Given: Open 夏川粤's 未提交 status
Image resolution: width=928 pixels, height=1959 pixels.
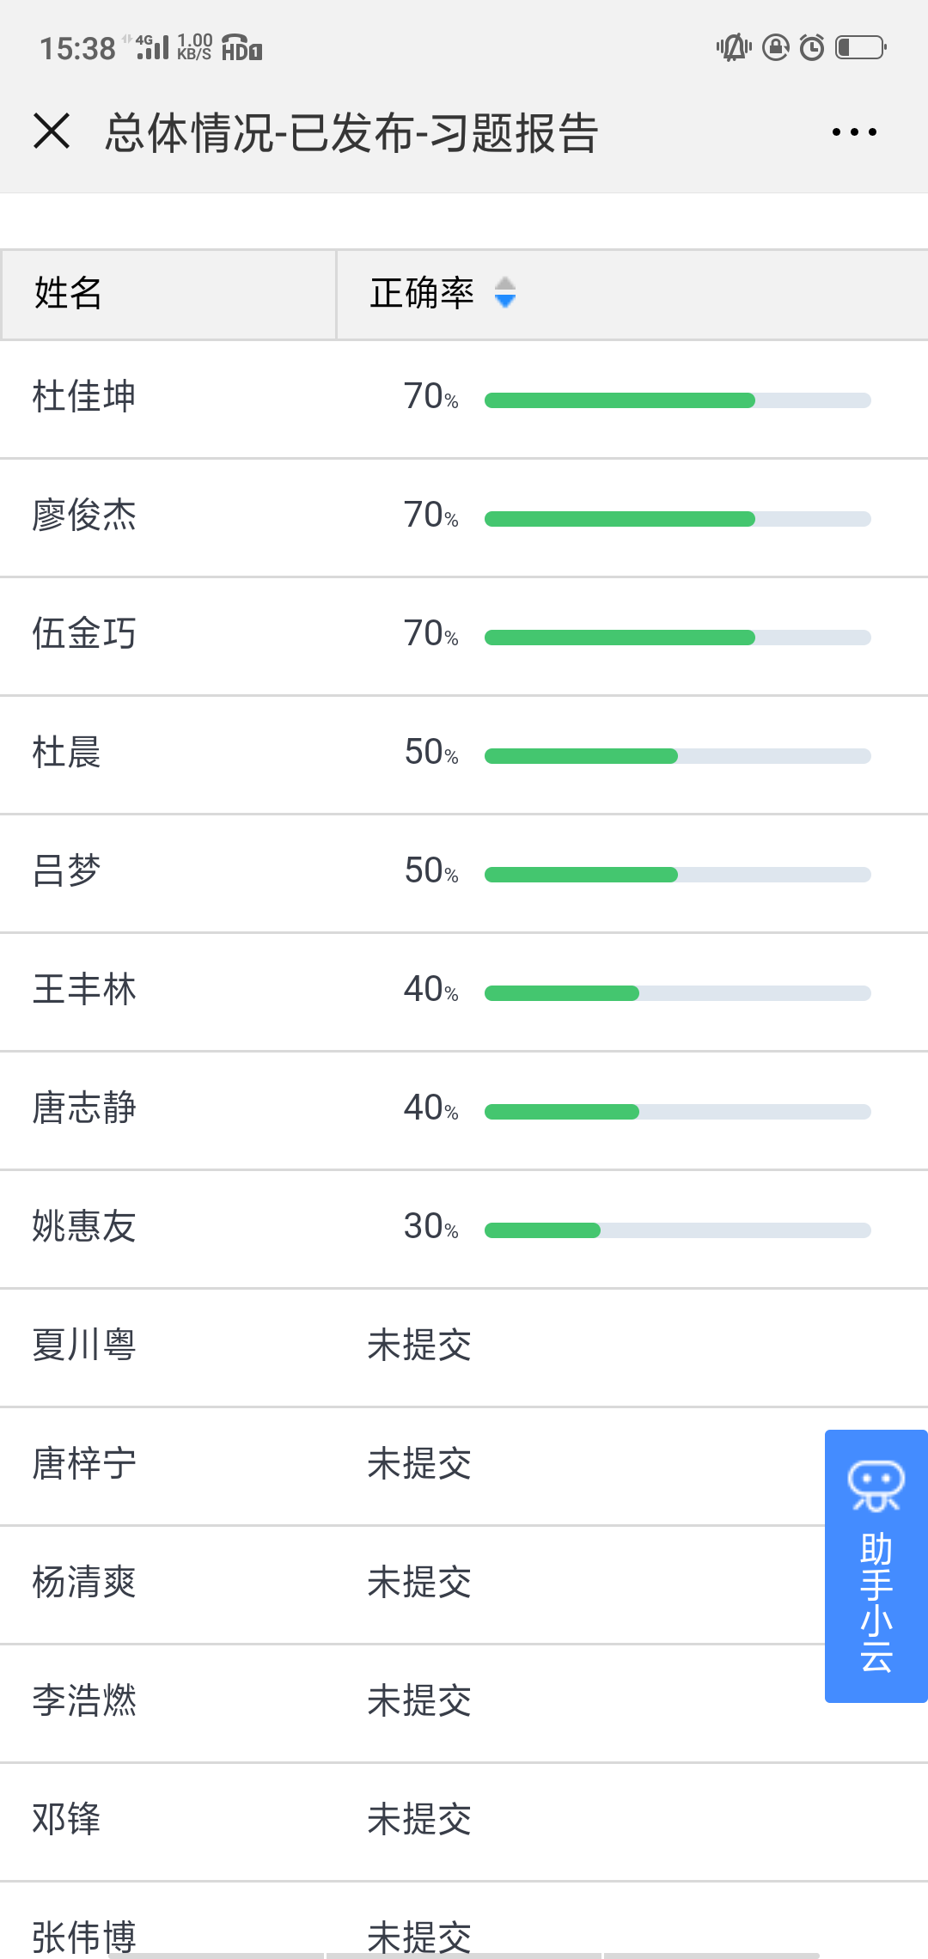Looking at the screenshot, I should coord(419,1346).
